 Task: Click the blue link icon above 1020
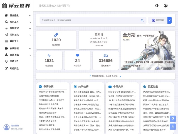56,35
